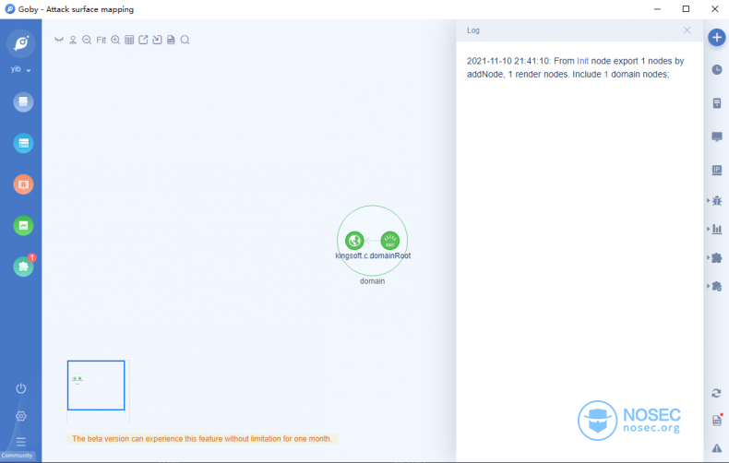This screenshot has height=463, width=729.
Task: Open the green report chart section
Action: click(x=23, y=225)
